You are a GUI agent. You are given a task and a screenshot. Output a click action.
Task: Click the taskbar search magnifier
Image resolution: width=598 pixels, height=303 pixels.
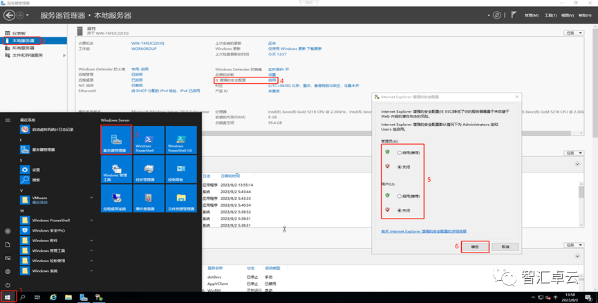pyautogui.click(x=23, y=297)
